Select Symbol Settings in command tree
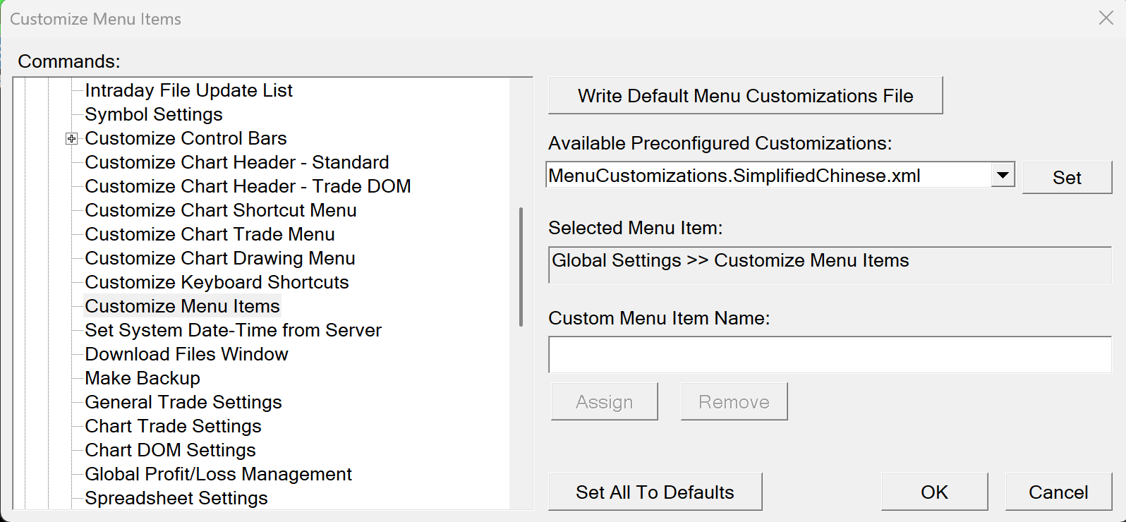The width and height of the screenshot is (1126, 522). coord(154,115)
